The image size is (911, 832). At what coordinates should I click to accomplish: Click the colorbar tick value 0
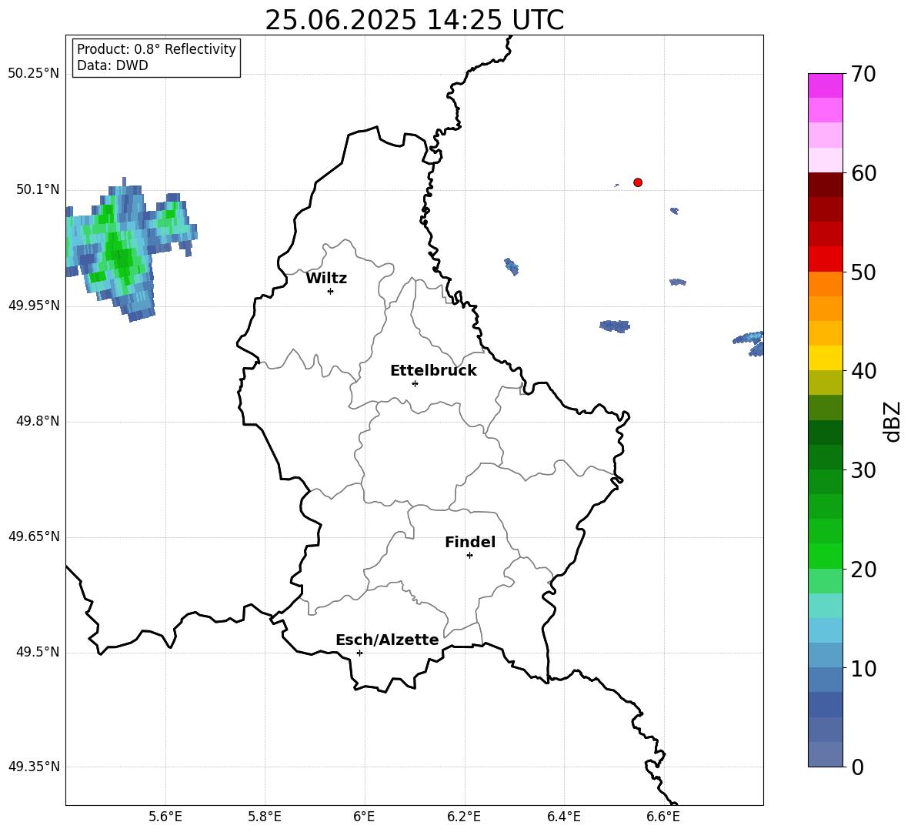[857, 767]
